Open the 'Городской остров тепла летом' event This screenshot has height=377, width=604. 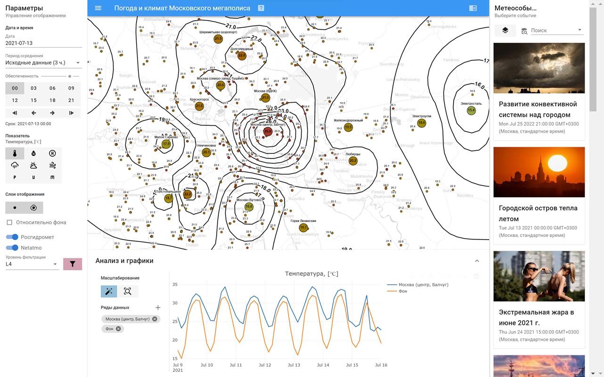pyautogui.click(x=539, y=213)
